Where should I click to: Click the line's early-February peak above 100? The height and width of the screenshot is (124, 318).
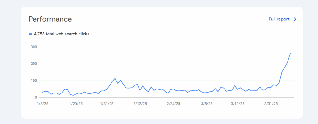coord(115,78)
